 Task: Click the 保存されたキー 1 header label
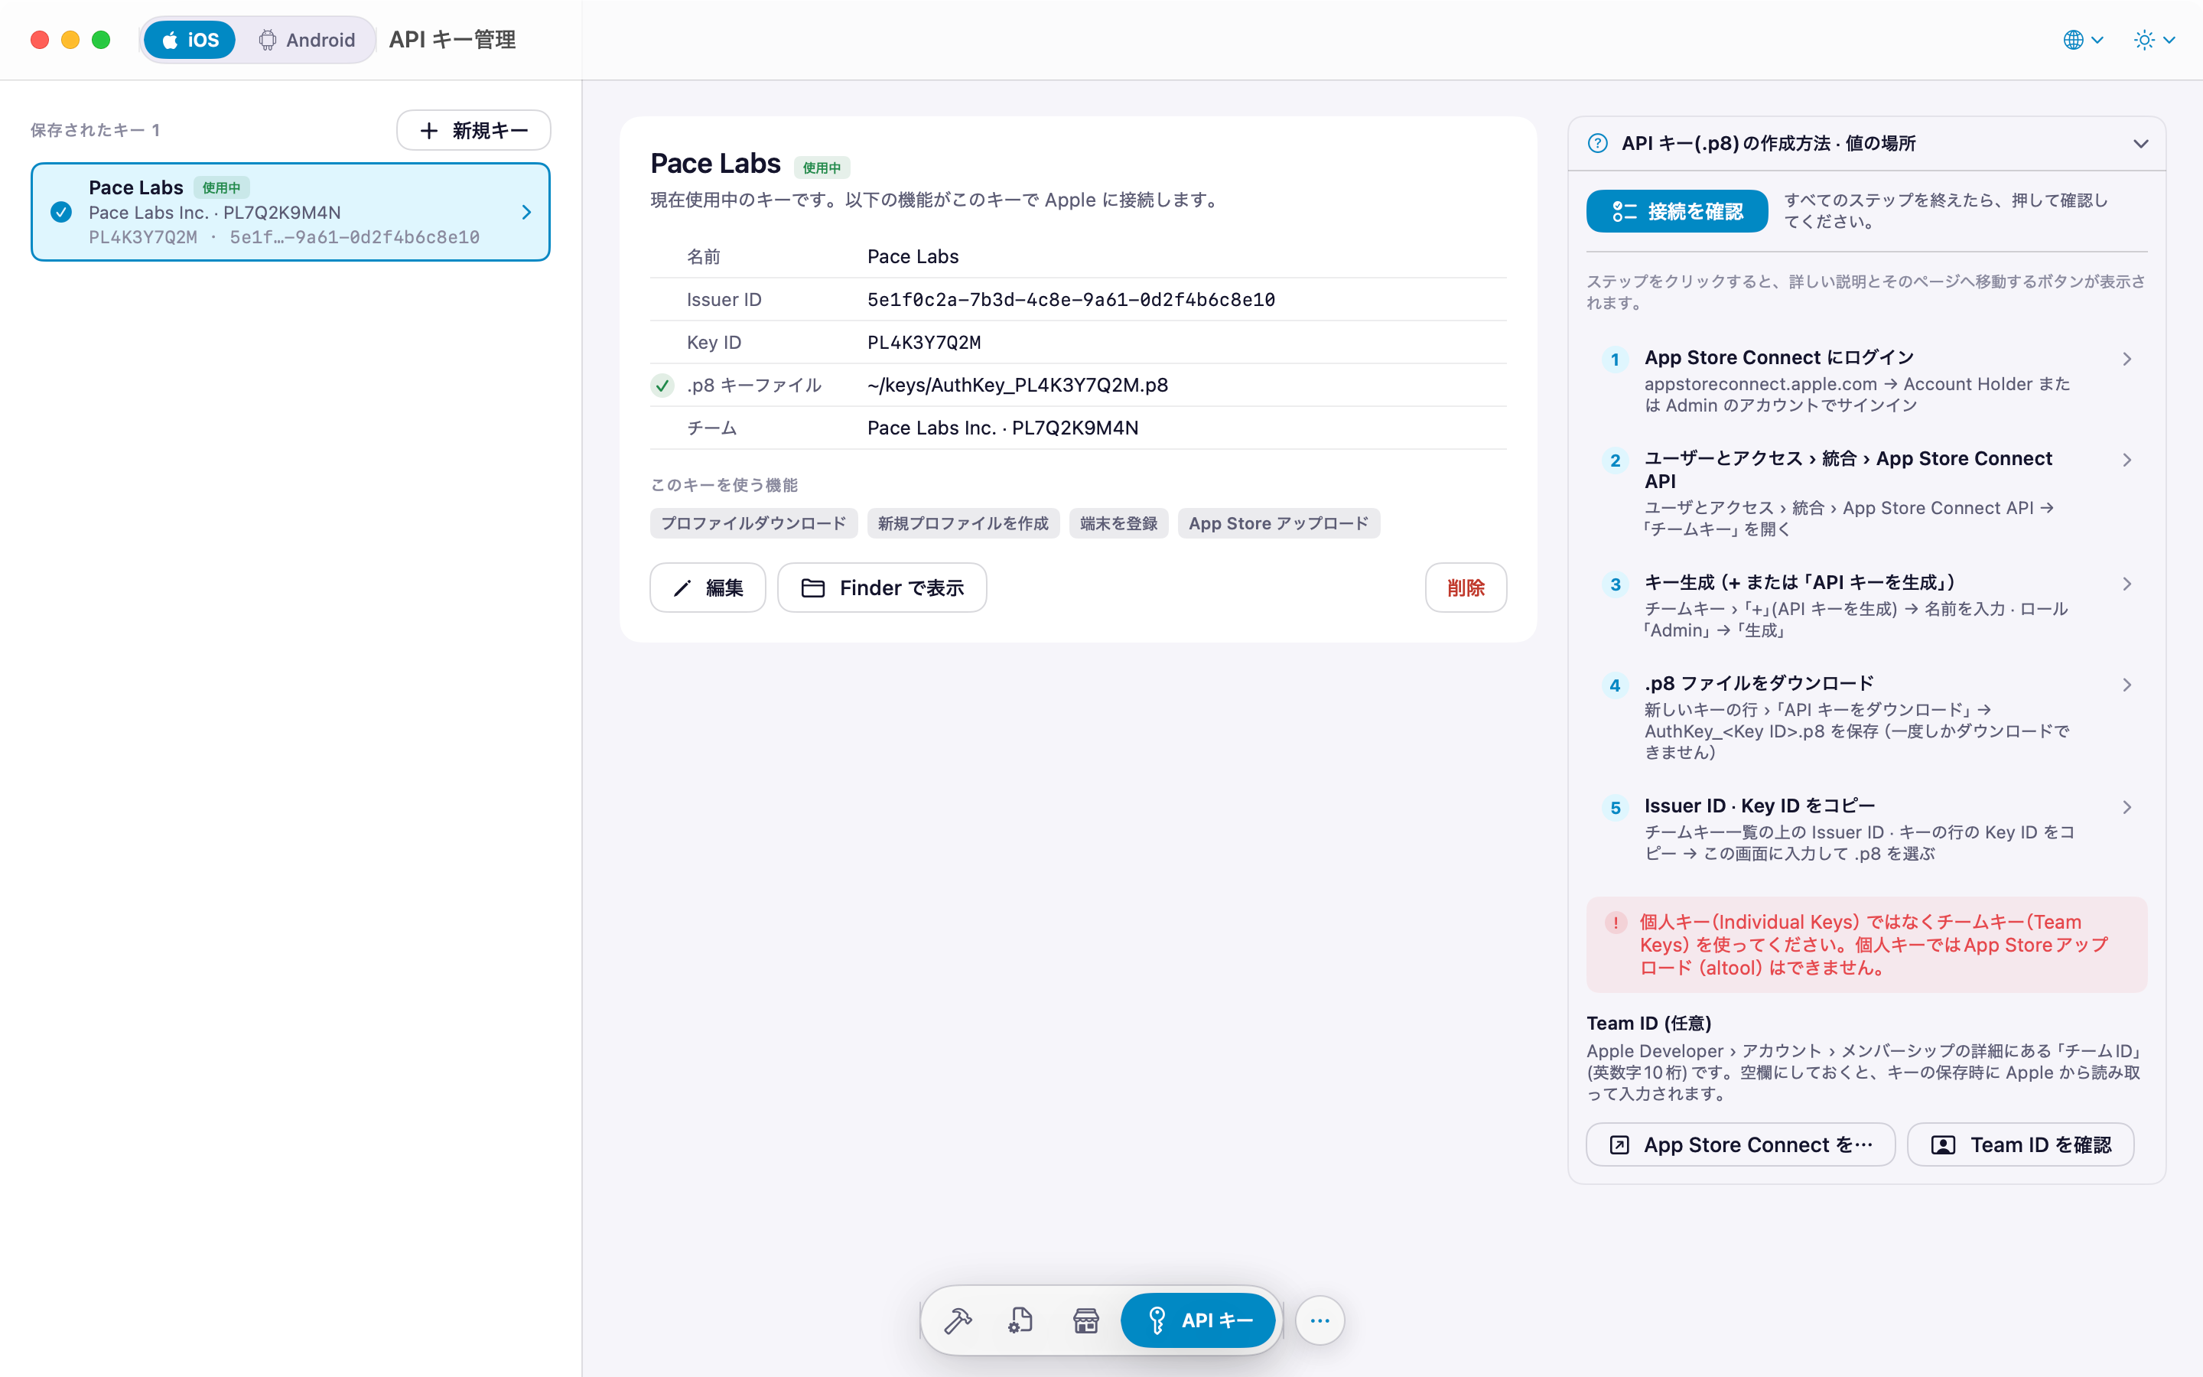96,130
